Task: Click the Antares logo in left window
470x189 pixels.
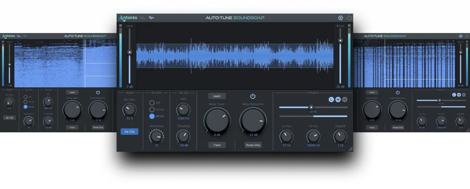Action: click(x=8, y=36)
